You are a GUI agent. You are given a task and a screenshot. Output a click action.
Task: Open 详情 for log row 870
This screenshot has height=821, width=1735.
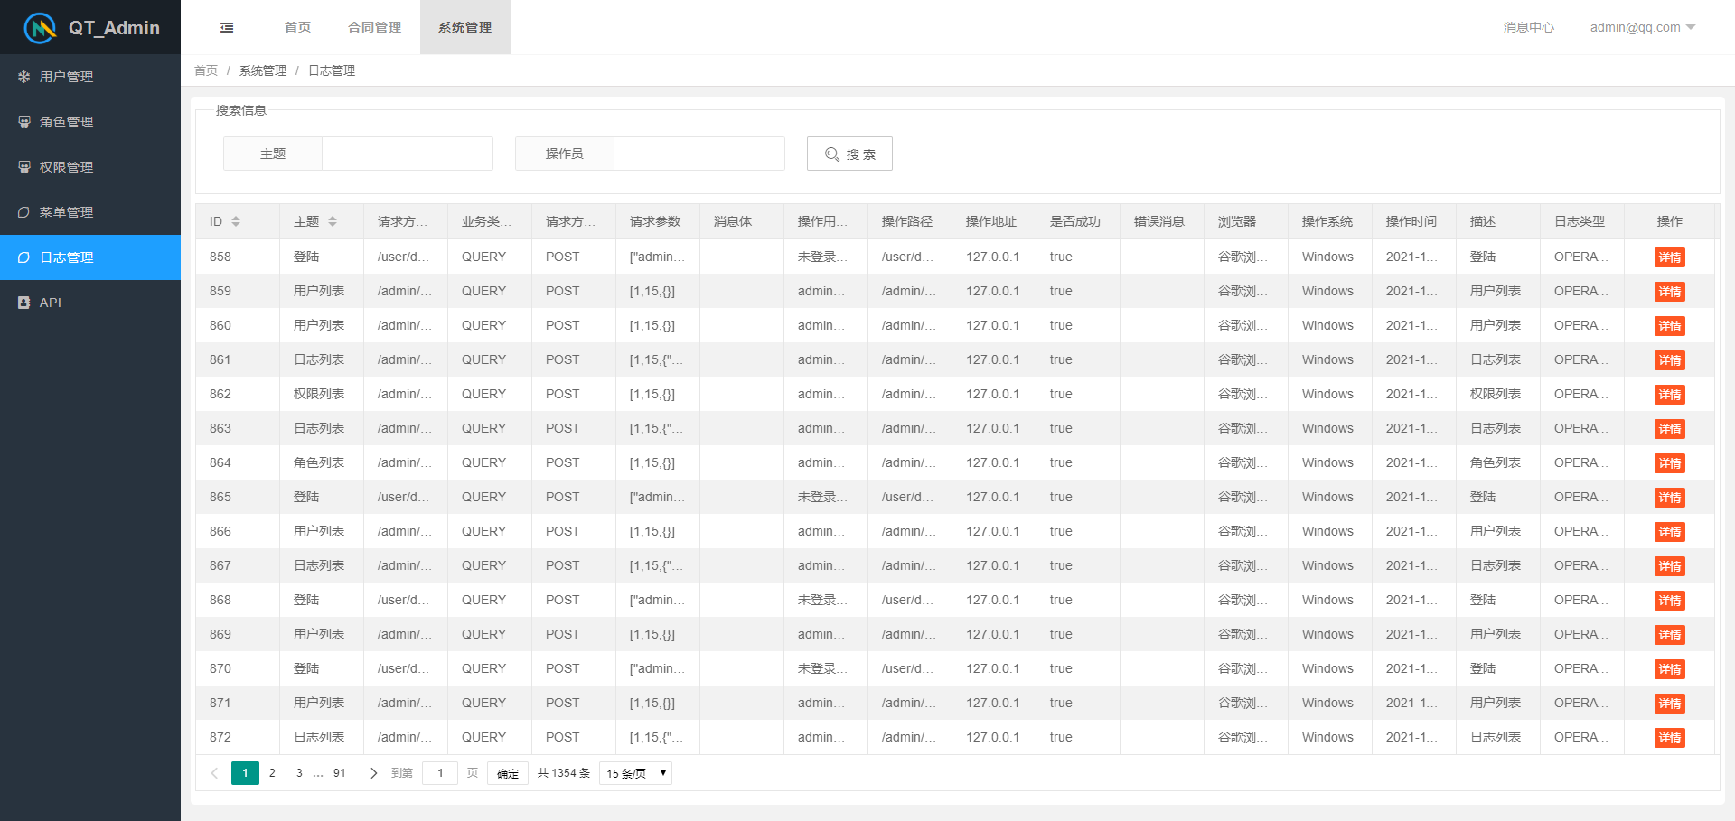click(1669, 669)
